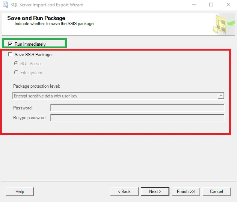Click the Finish button
The image size is (237, 202).
coord(186,192)
